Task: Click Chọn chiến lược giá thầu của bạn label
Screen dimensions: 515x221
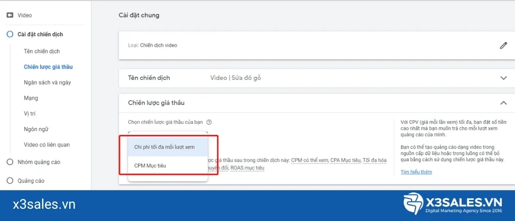Action: tap(166, 122)
